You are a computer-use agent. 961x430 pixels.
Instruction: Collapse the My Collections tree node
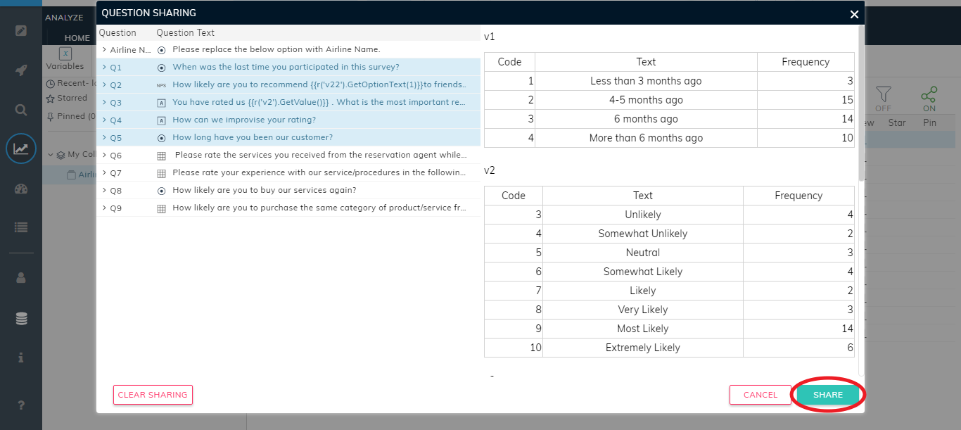(51, 155)
